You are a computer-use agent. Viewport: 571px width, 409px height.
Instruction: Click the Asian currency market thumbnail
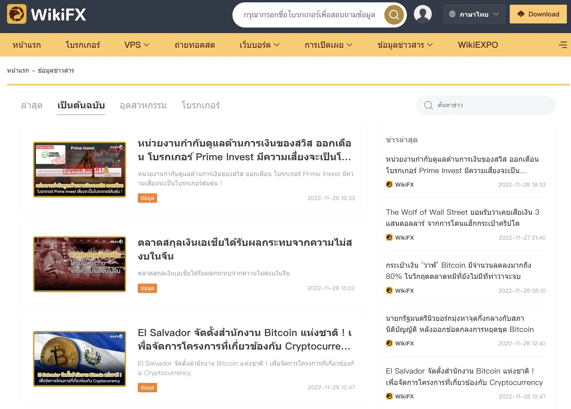[x=80, y=264]
